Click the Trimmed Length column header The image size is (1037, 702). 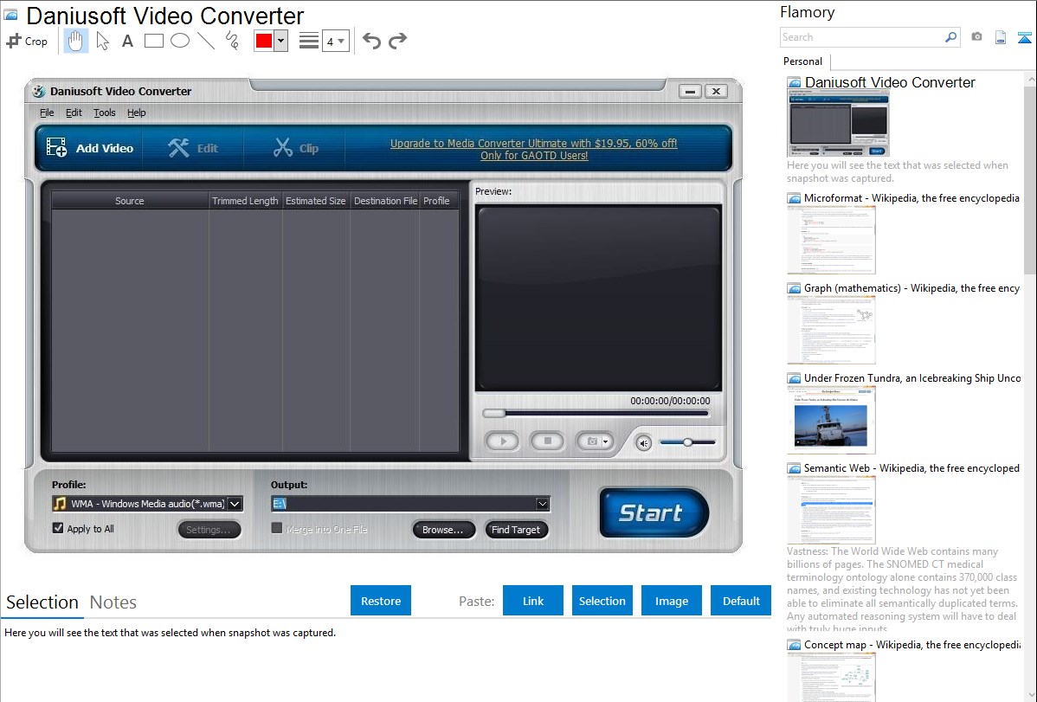[x=245, y=201]
